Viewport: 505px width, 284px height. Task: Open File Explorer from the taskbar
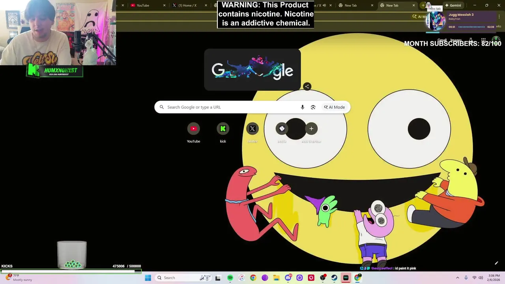[276, 278]
